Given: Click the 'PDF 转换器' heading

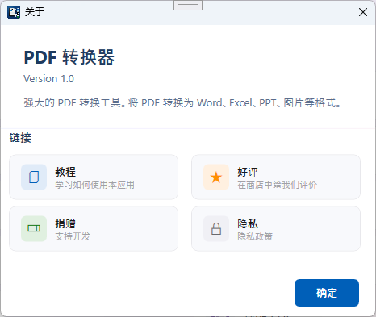Looking at the screenshot, I should tap(69, 57).
